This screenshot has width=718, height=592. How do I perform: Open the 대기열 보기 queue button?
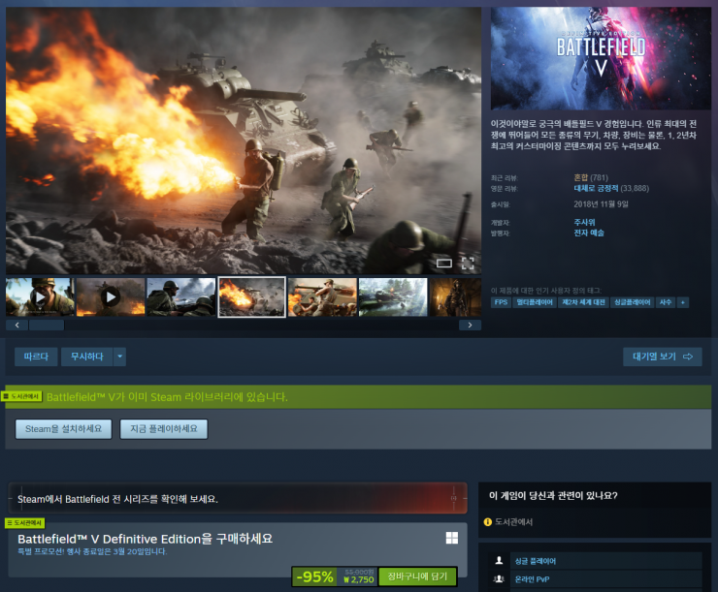click(662, 357)
